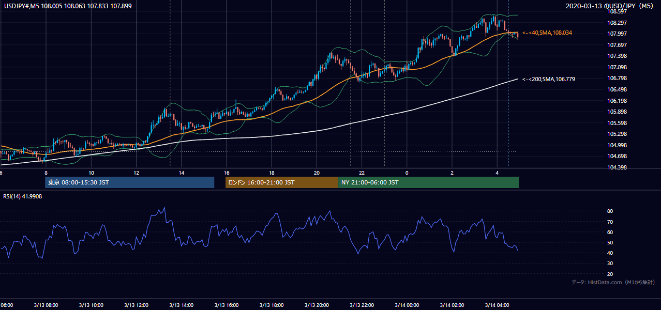The width and height of the screenshot is (661, 310).
Task: Click hour label 0 under the price chart
Action: [x=407, y=173]
